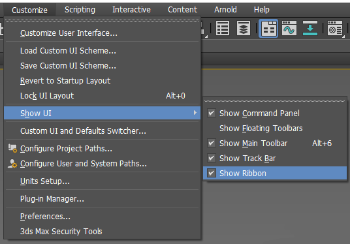Choose Load Custom UI Scheme...

[102, 51]
